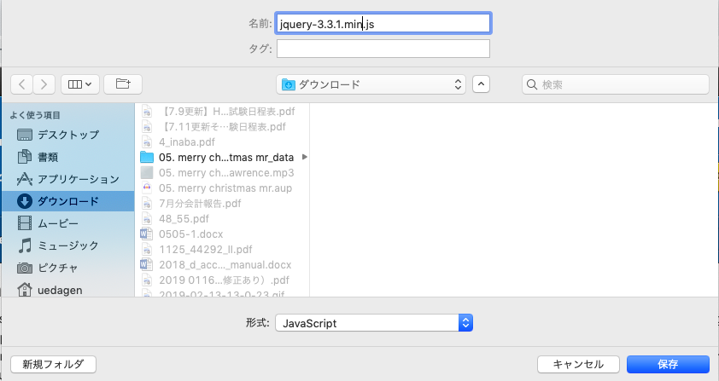Open ミュージック in the sidebar
Viewport: 719px width, 381px height.
tap(67, 245)
